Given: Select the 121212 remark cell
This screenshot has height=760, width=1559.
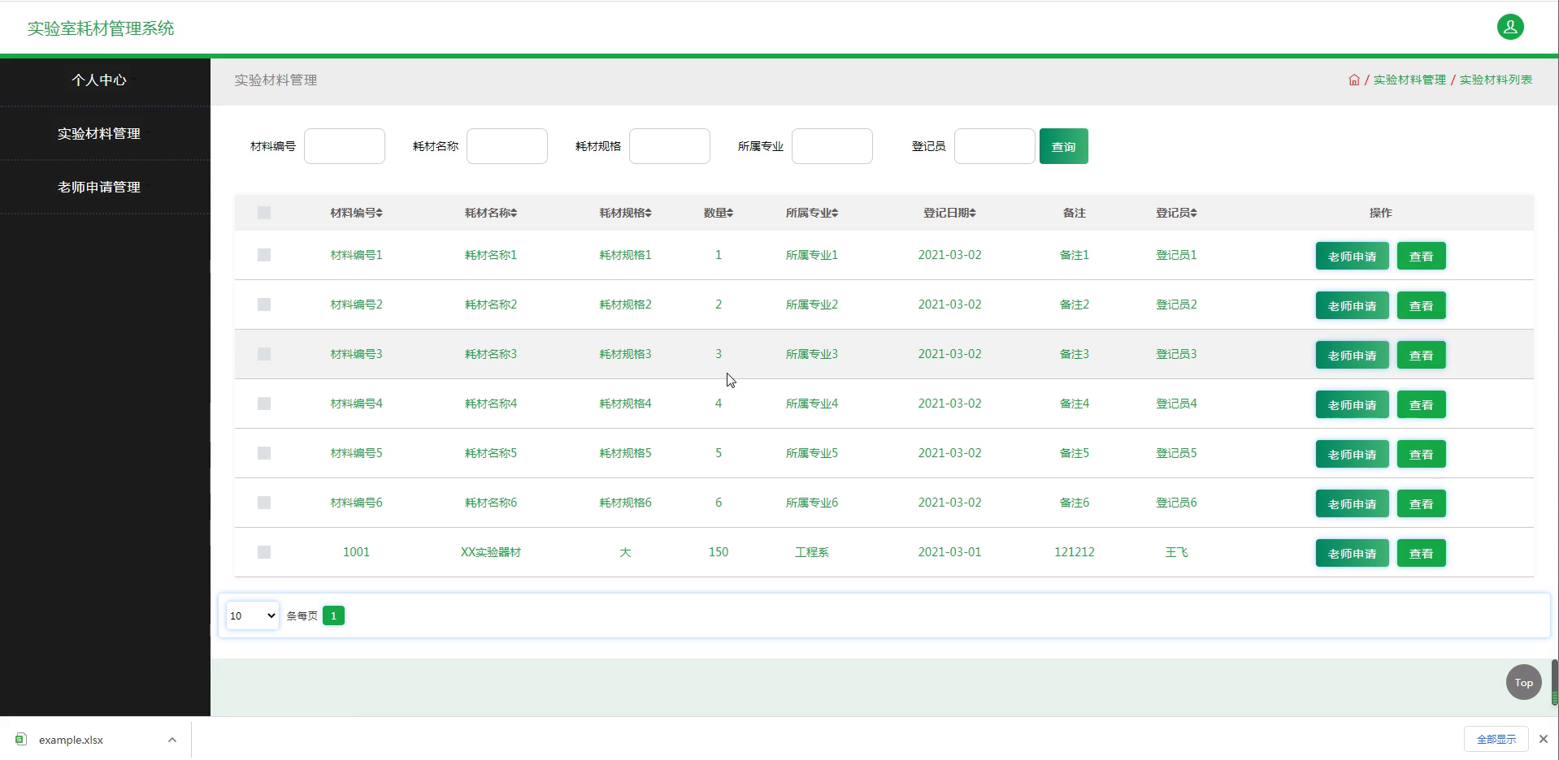Looking at the screenshot, I should [x=1074, y=552].
